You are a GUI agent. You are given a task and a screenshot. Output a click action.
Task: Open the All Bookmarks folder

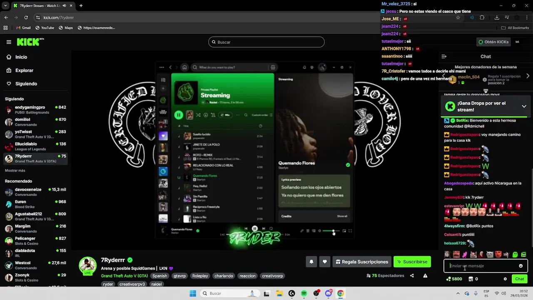tap(515, 28)
